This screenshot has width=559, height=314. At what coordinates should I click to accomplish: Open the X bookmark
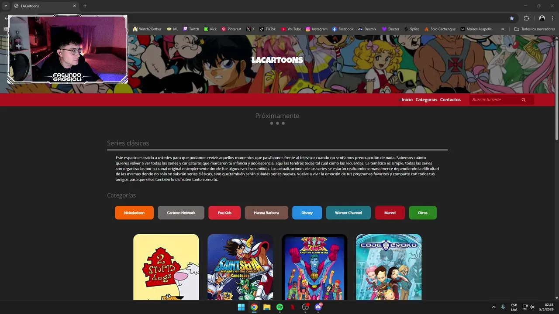(x=250, y=29)
